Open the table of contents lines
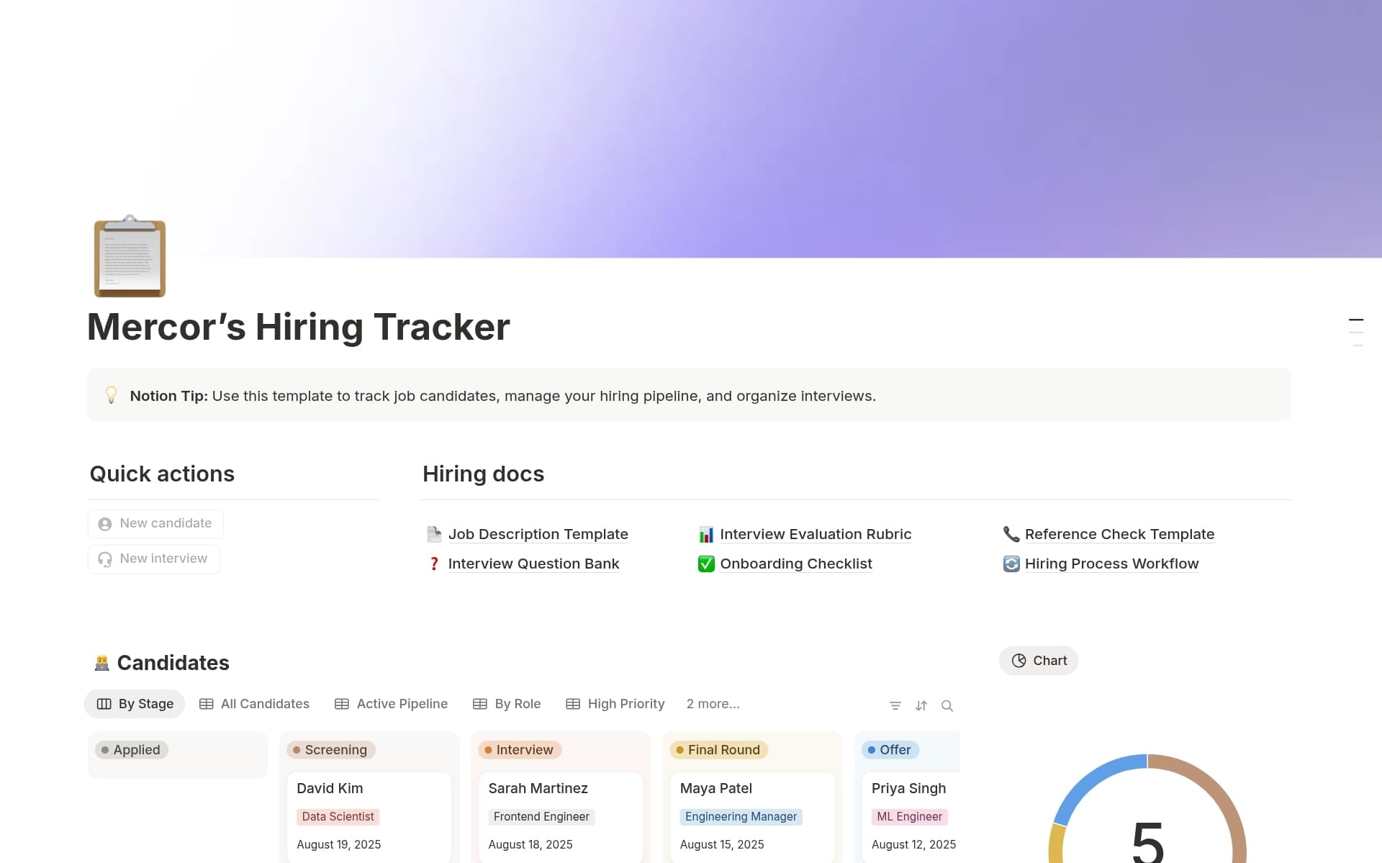Viewport: 1382px width, 863px height. (1356, 333)
